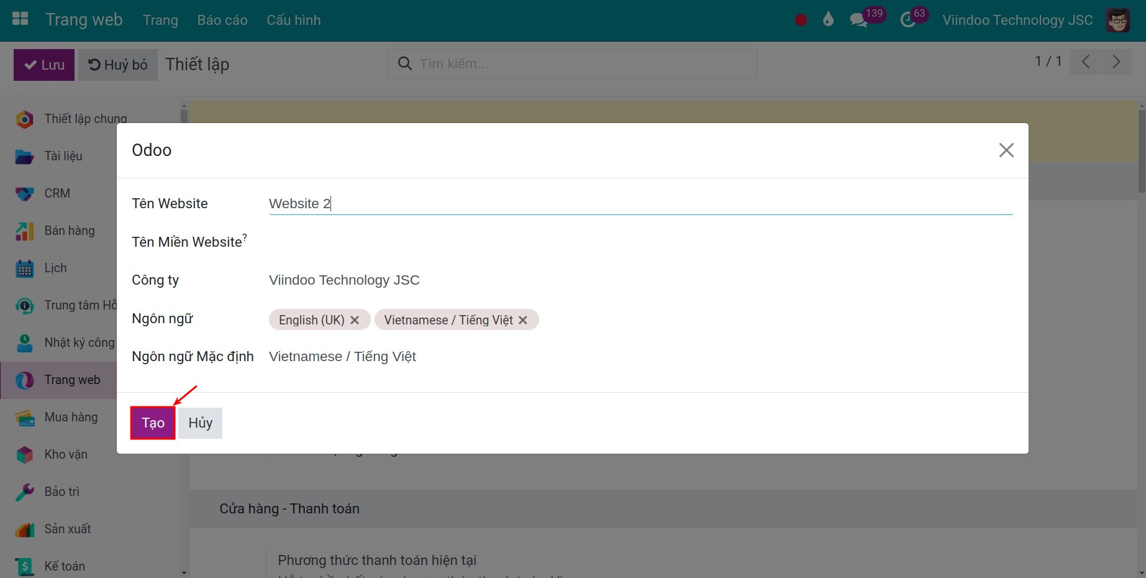Open the apps grid menu icon
Screen dimensions: 1146x578
tap(20, 19)
